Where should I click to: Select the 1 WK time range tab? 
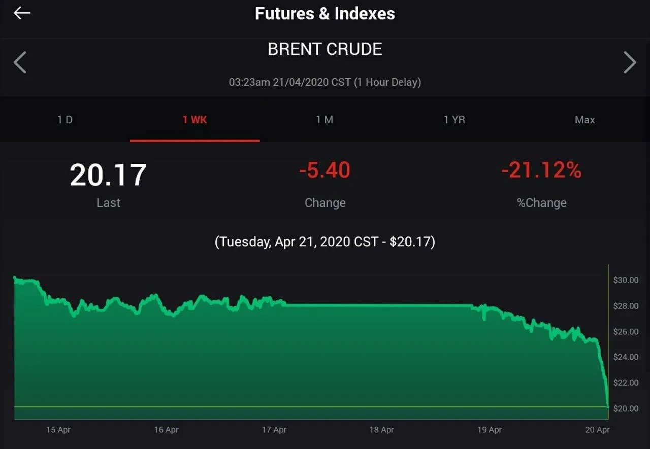point(195,120)
